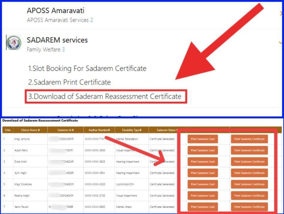
Task: Print Sadarem Certificate for Reetha Majhi
Action: point(249,196)
